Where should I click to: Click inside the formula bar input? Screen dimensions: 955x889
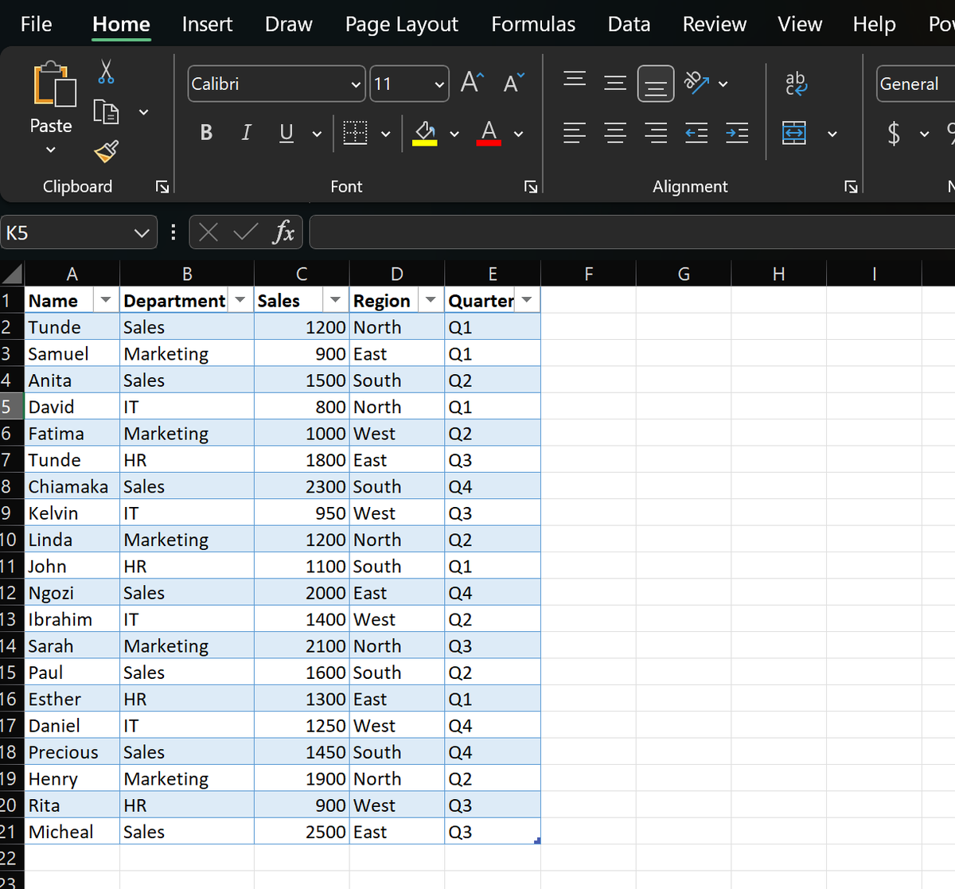632,232
